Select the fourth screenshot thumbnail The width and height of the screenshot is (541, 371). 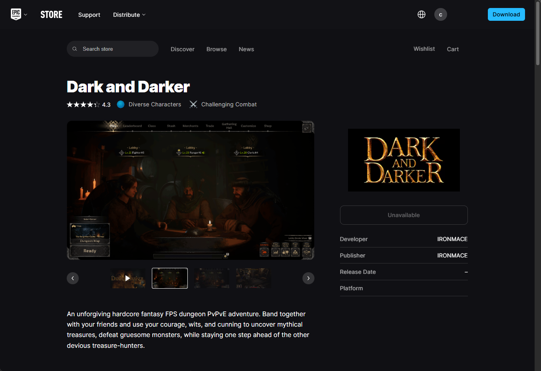(x=253, y=278)
